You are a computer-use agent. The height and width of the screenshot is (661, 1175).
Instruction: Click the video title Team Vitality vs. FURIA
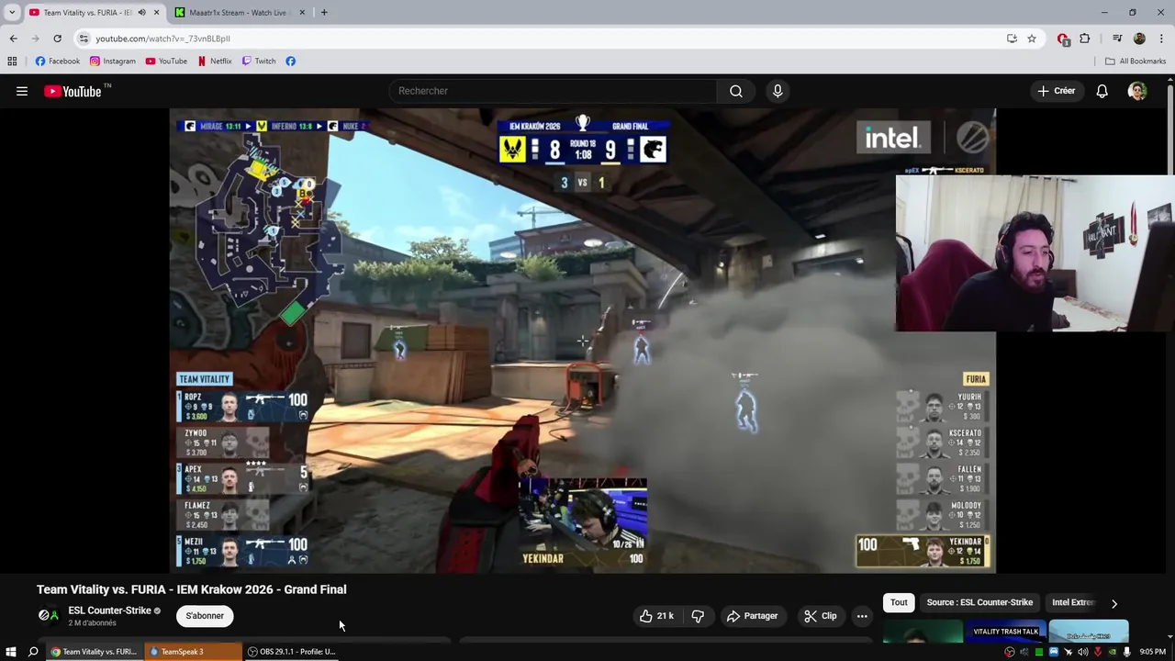(x=191, y=589)
